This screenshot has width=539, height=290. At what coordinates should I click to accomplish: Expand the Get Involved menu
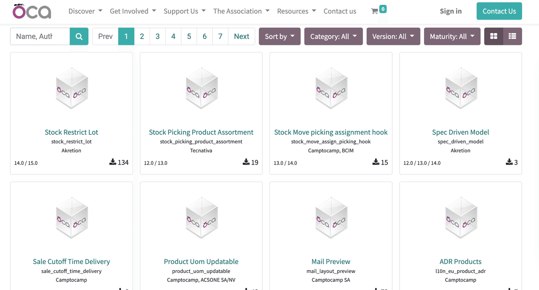133,11
